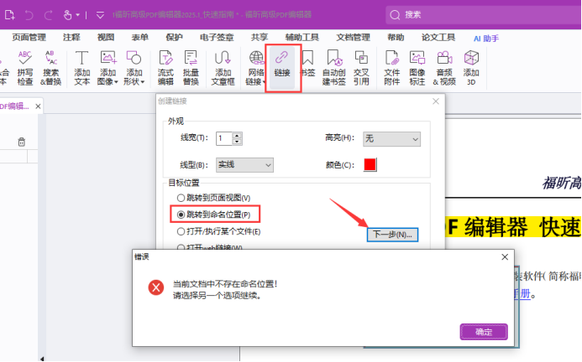
Task: Open the 保护 (Protect) ribbon tab
Action: tap(174, 38)
